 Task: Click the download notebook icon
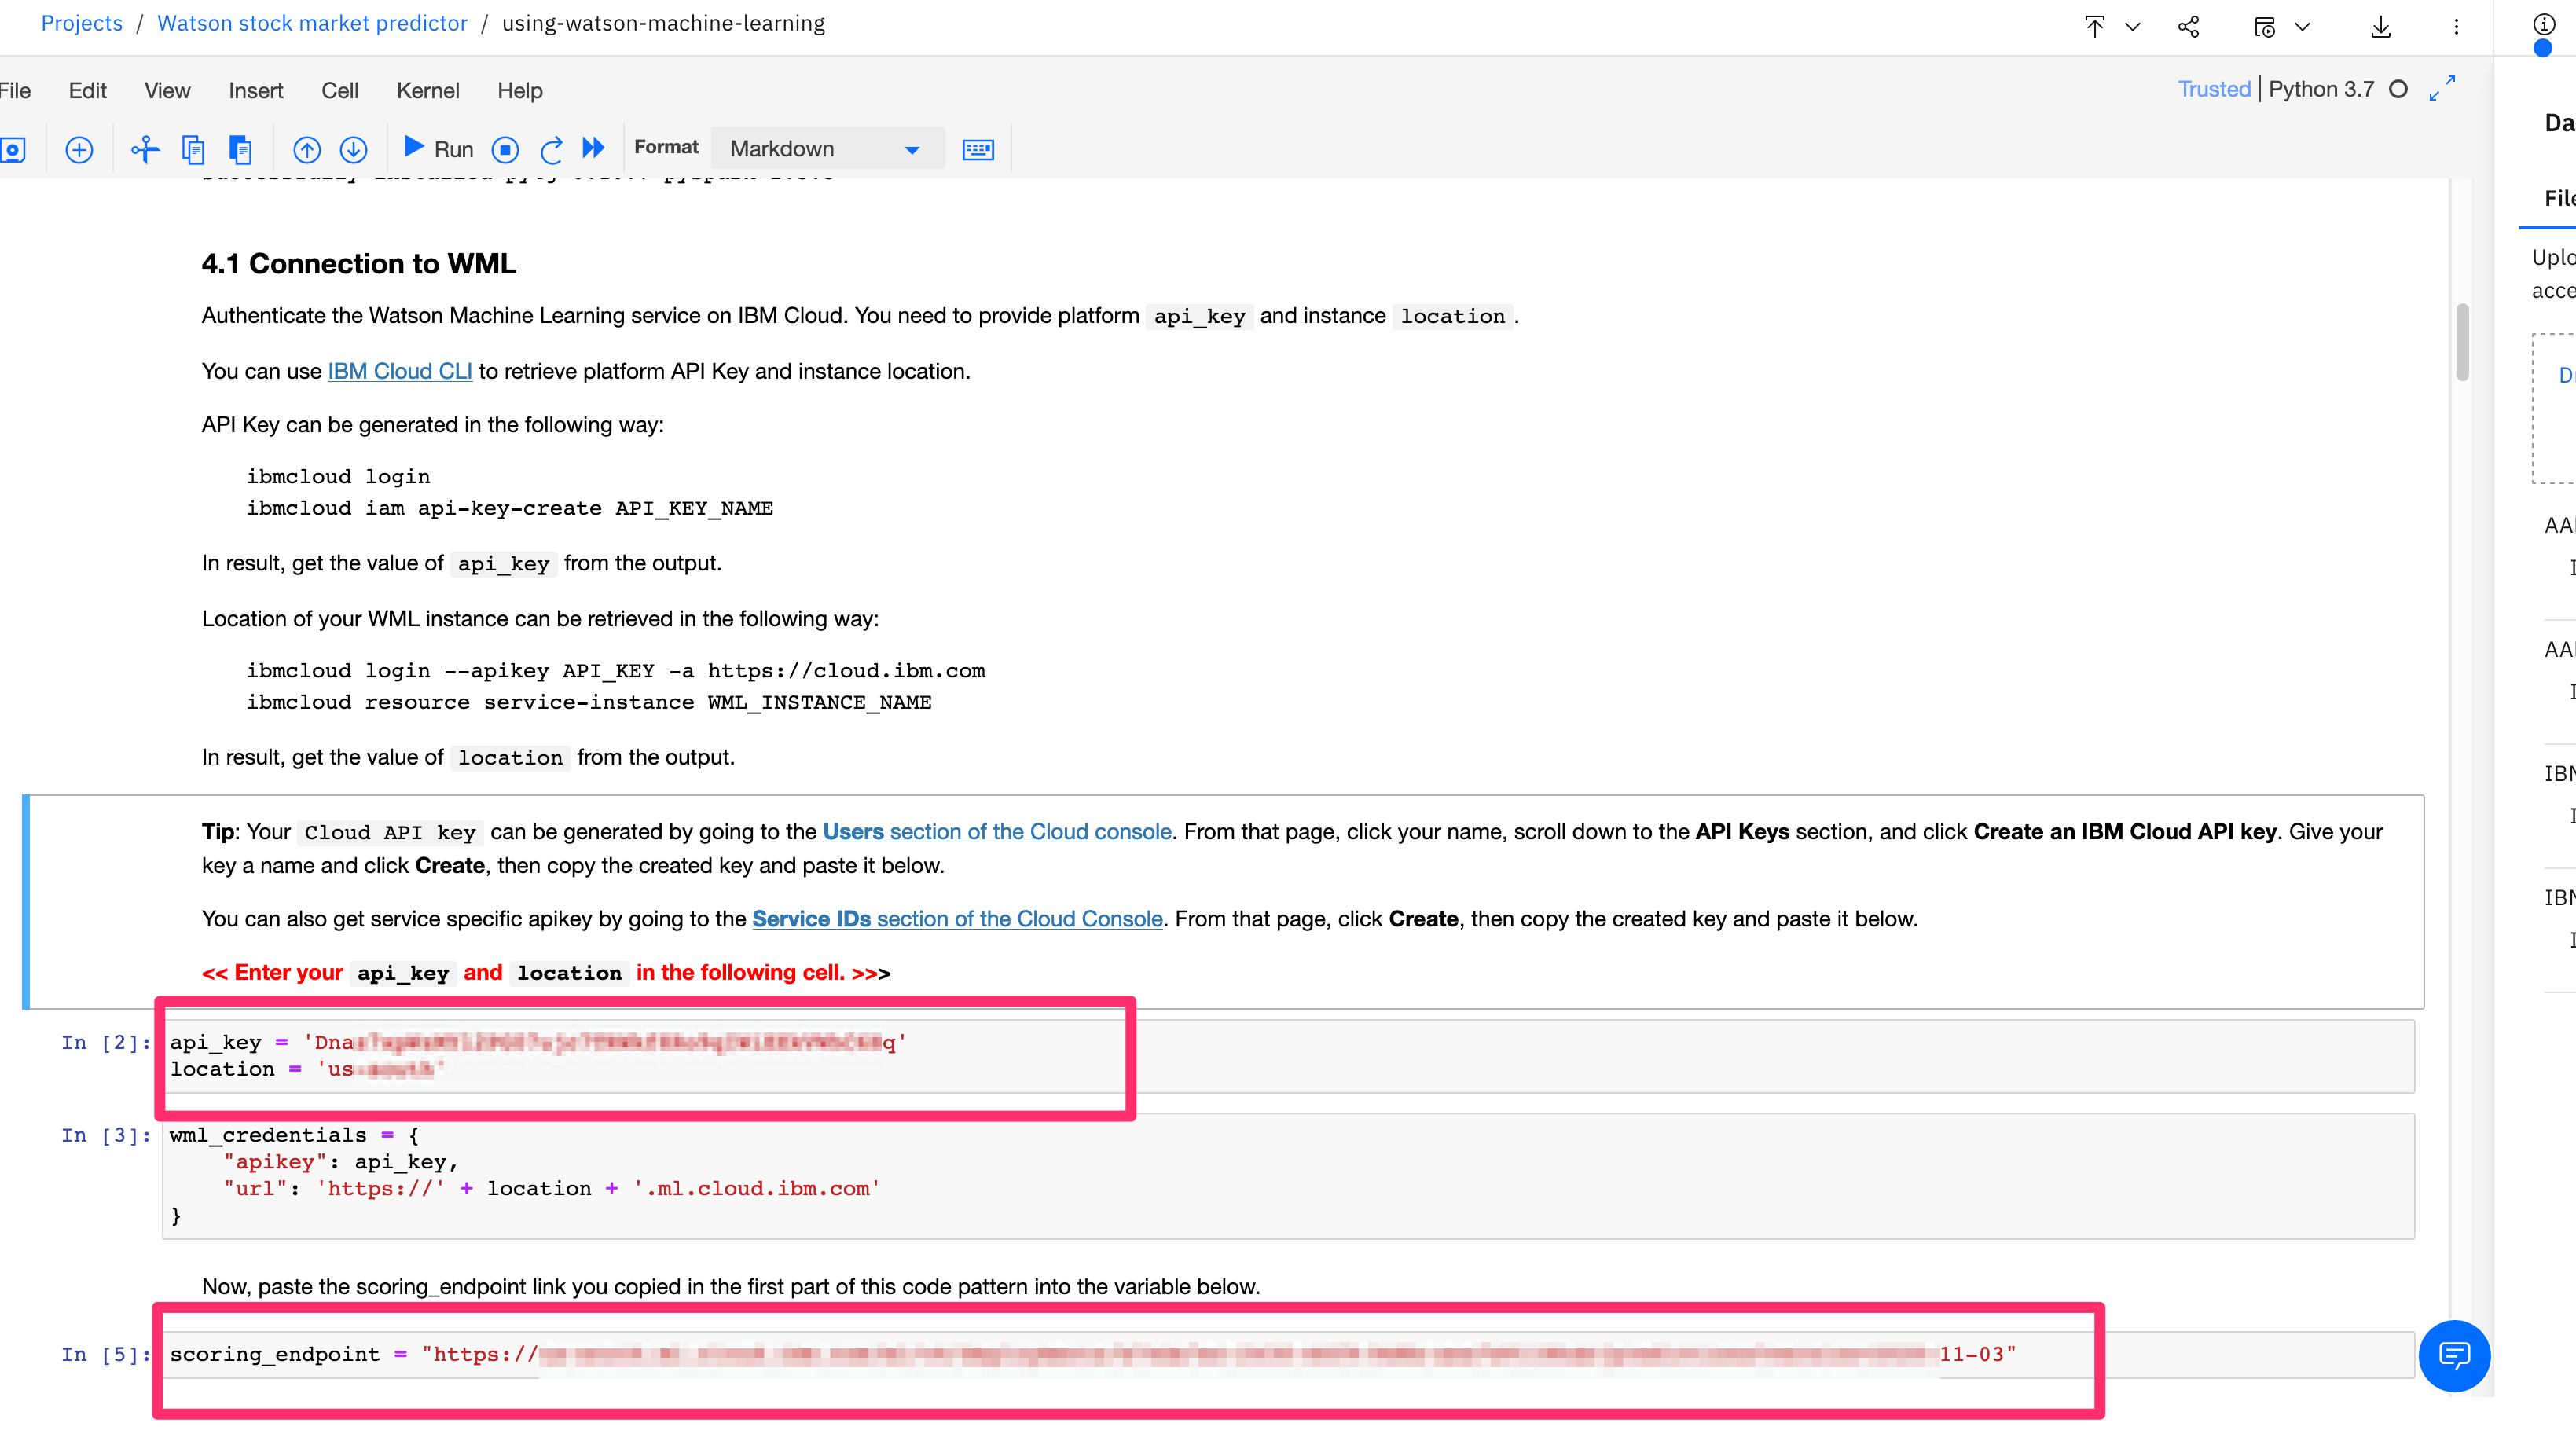pyautogui.click(x=2380, y=27)
